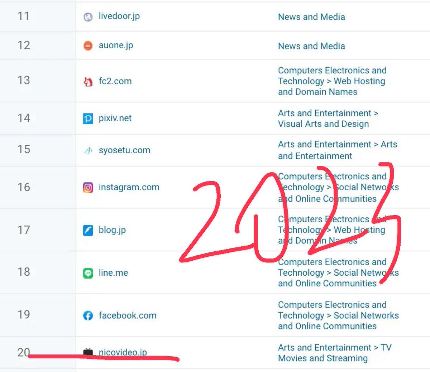
Task: Click the livedoor.jp globe favicon
Action: click(x=88, y=17)
